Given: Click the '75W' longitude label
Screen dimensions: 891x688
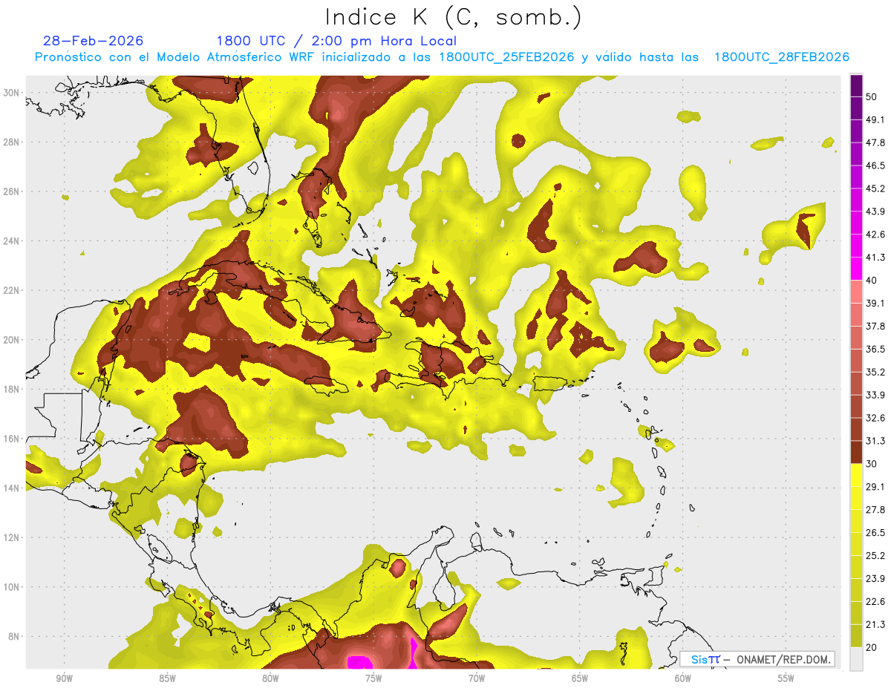Looking at the screenshot, I should pyautogui.click(x=373, y=678).
